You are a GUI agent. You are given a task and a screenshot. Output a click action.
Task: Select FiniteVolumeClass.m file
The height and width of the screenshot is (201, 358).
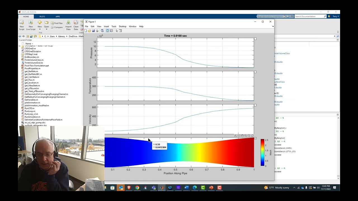coord(34,60)
